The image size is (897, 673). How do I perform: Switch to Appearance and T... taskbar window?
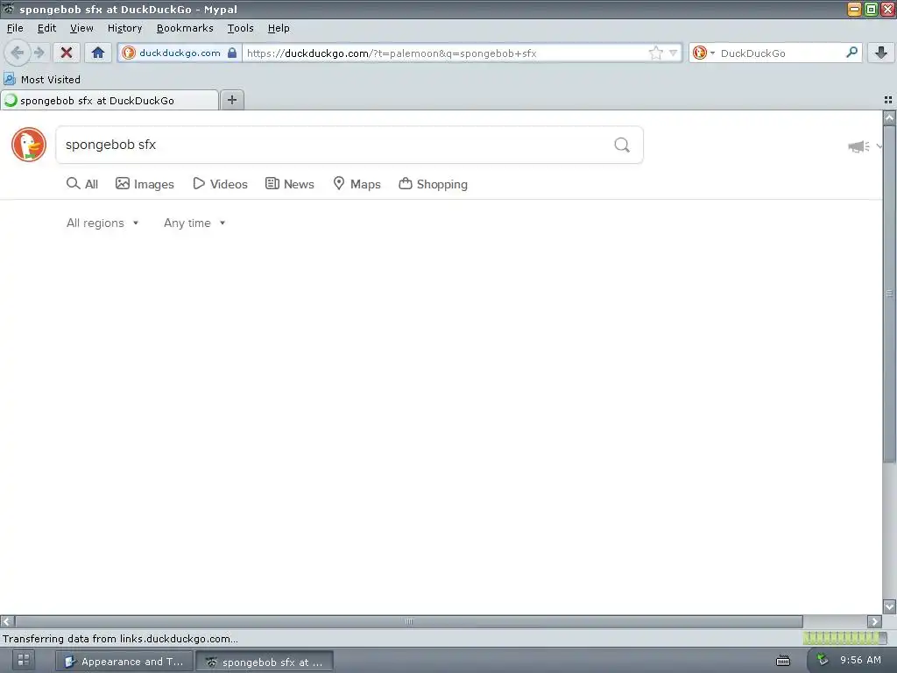pyautogui.click(x=124, y=662)
